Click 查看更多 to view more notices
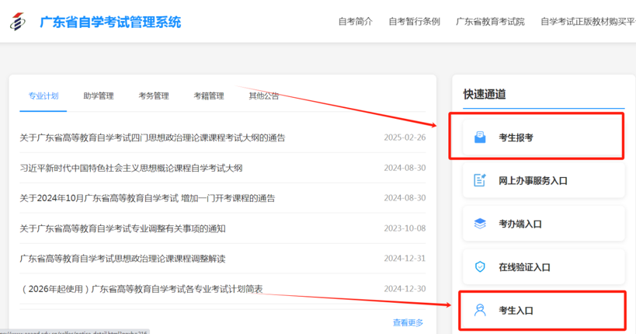 point(408,322)
